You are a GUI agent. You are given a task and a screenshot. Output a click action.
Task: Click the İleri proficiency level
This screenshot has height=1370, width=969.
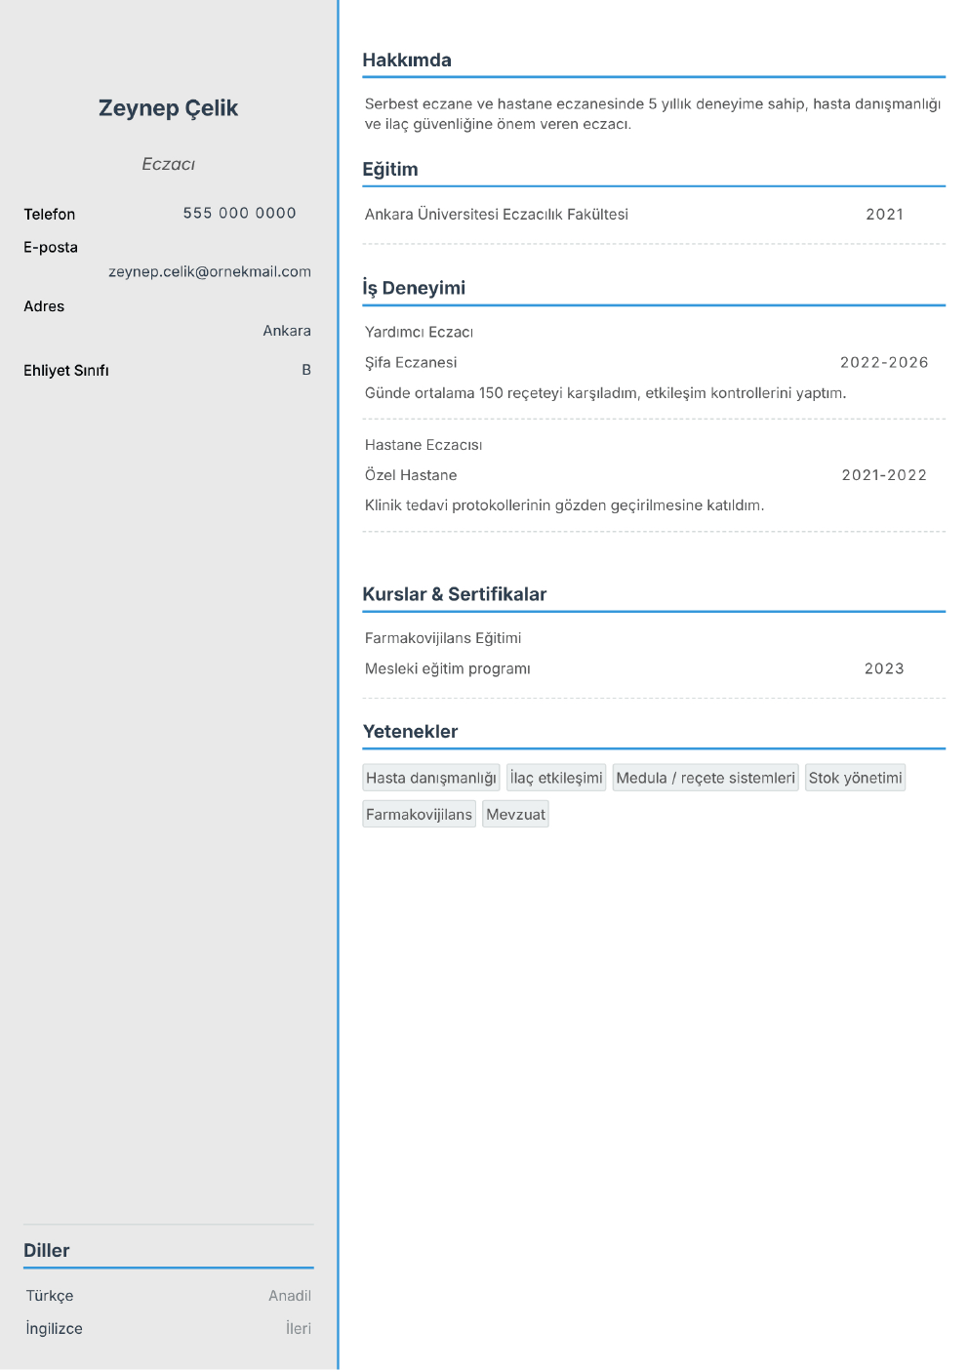coord(299,1328)
